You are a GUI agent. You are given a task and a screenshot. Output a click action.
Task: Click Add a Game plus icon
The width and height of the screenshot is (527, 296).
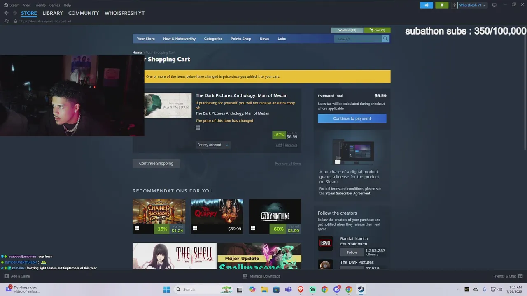pos(6,276)
